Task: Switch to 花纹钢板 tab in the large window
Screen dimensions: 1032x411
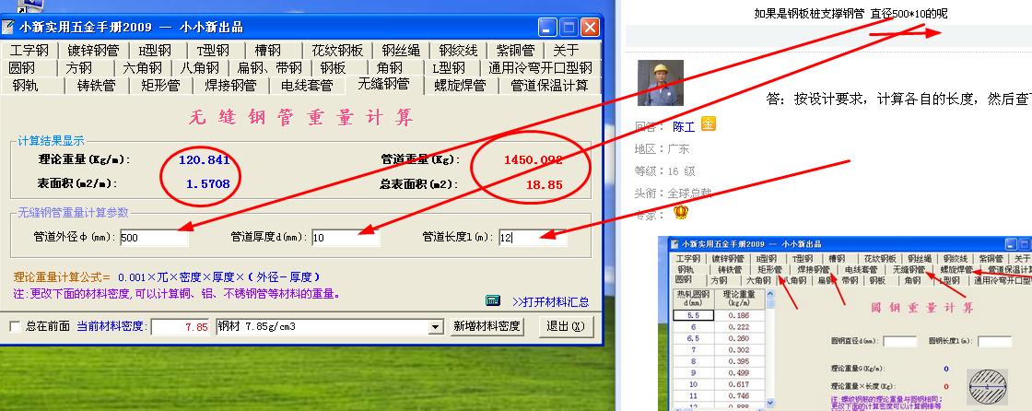Action: pyautogui.click(x=337, y=51)
